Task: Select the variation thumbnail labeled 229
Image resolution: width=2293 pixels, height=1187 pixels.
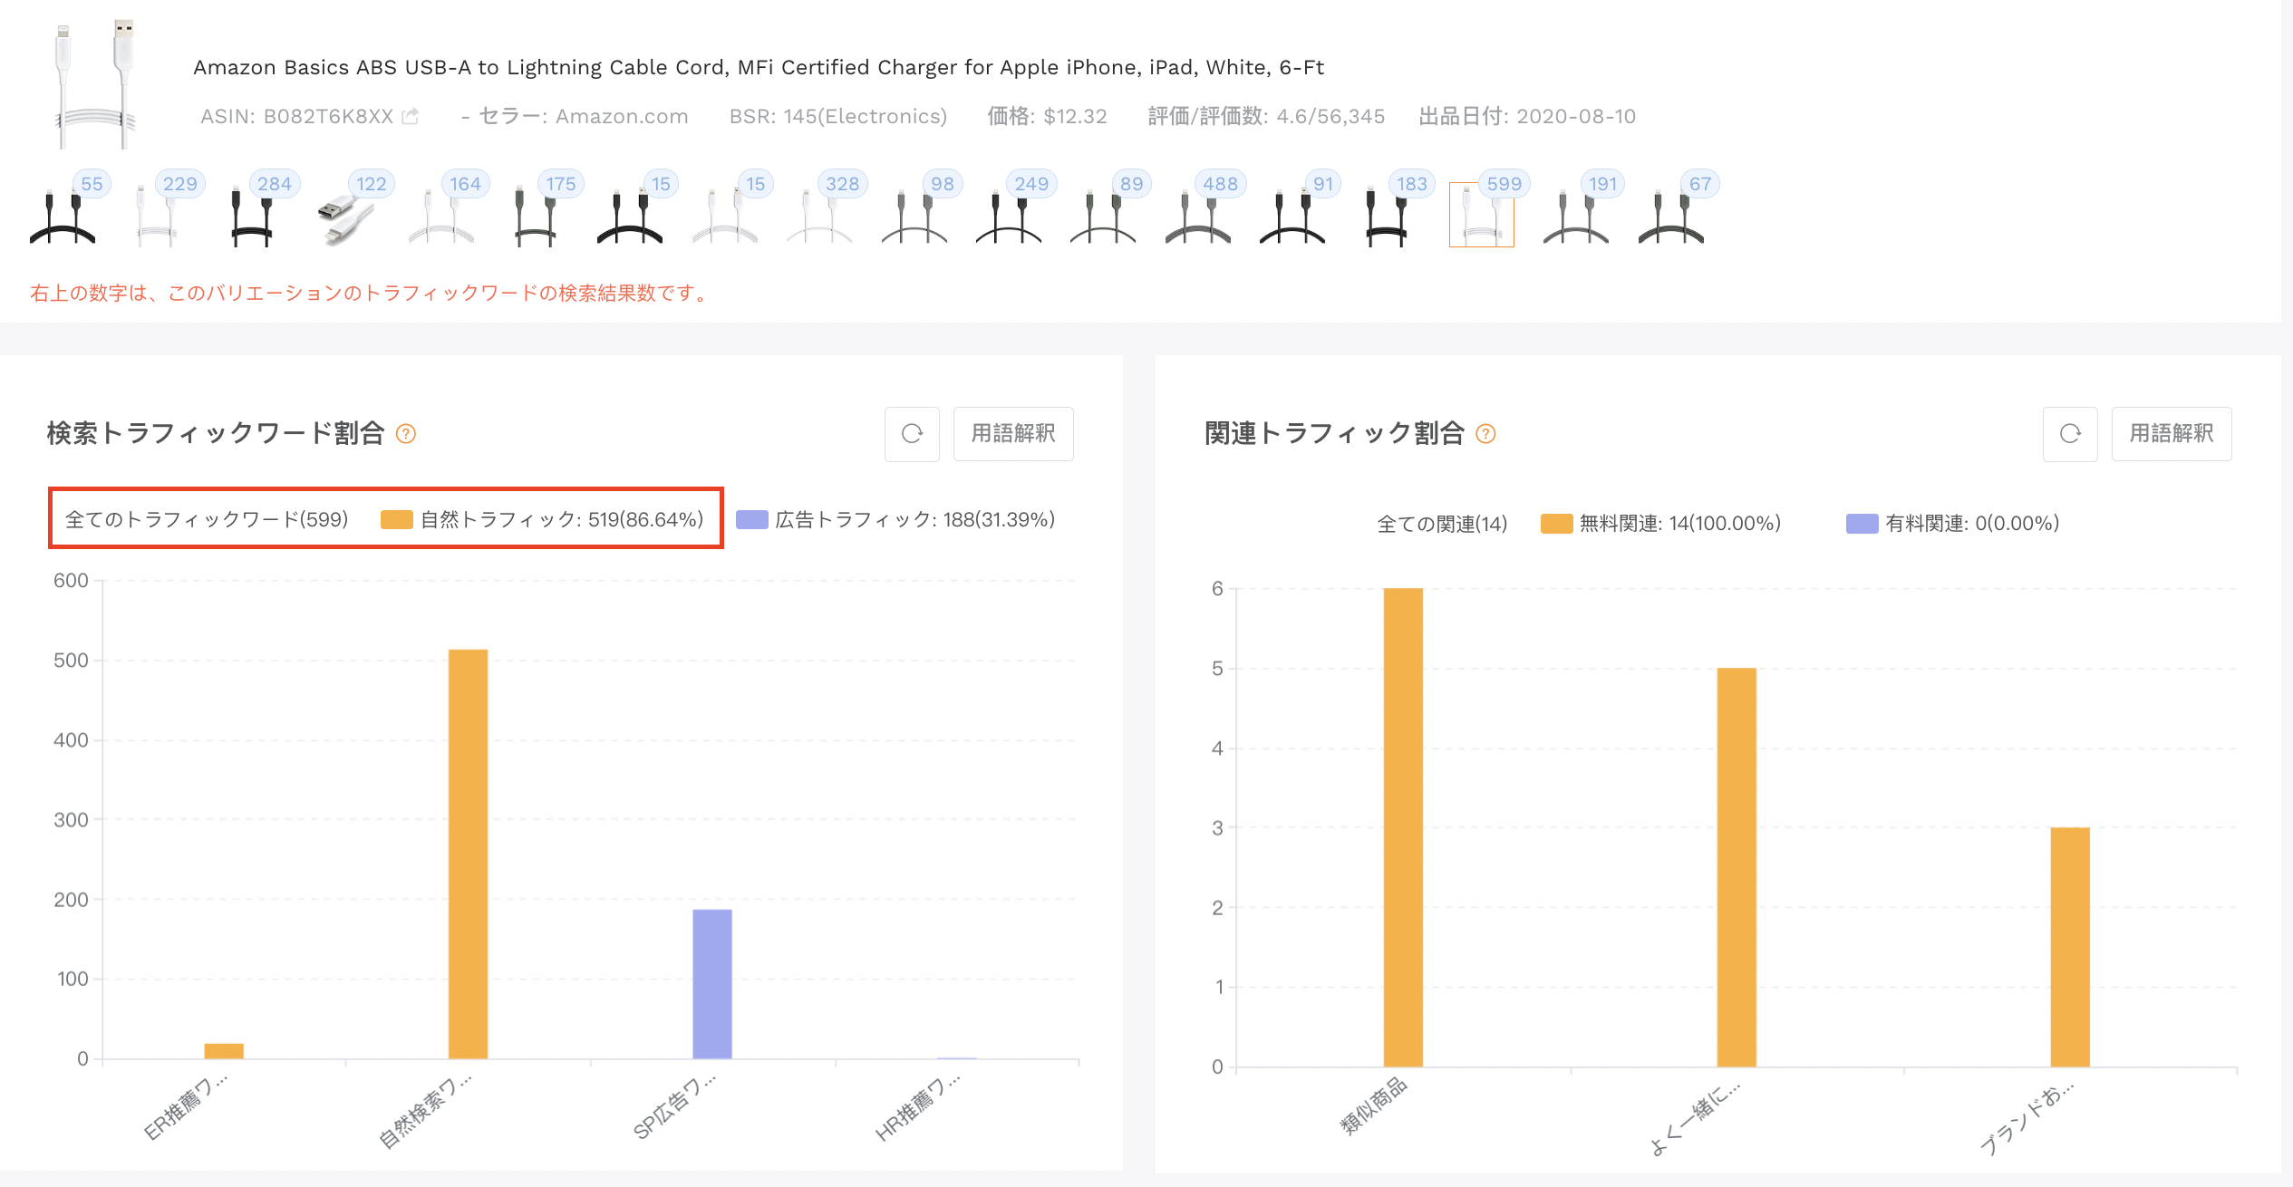Action: coord(157,215)
